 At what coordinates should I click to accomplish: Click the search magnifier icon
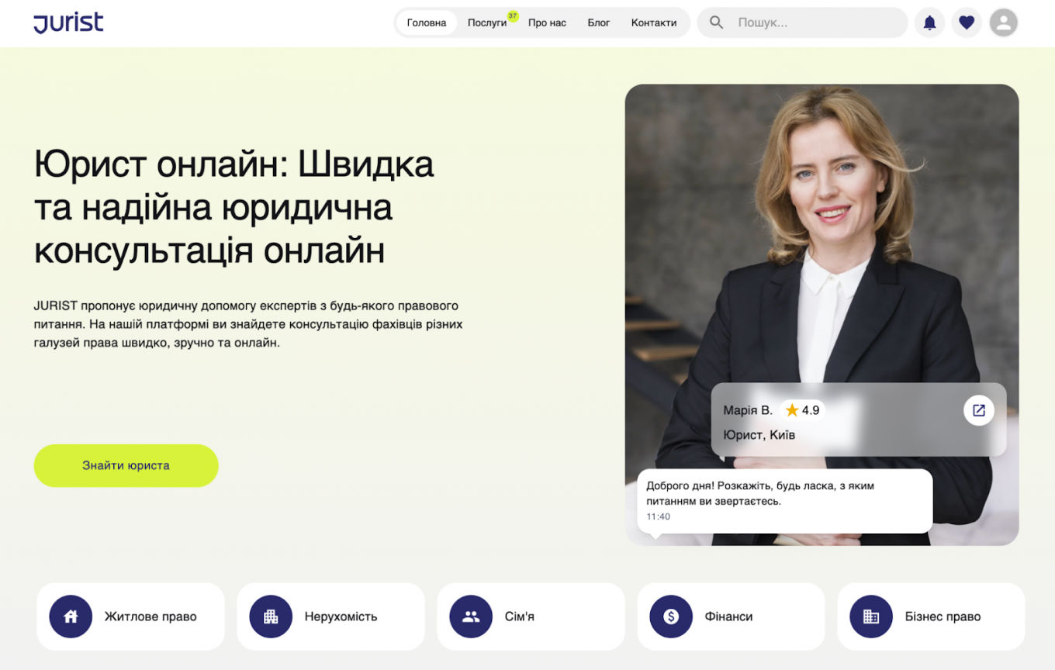coord(715,22)
